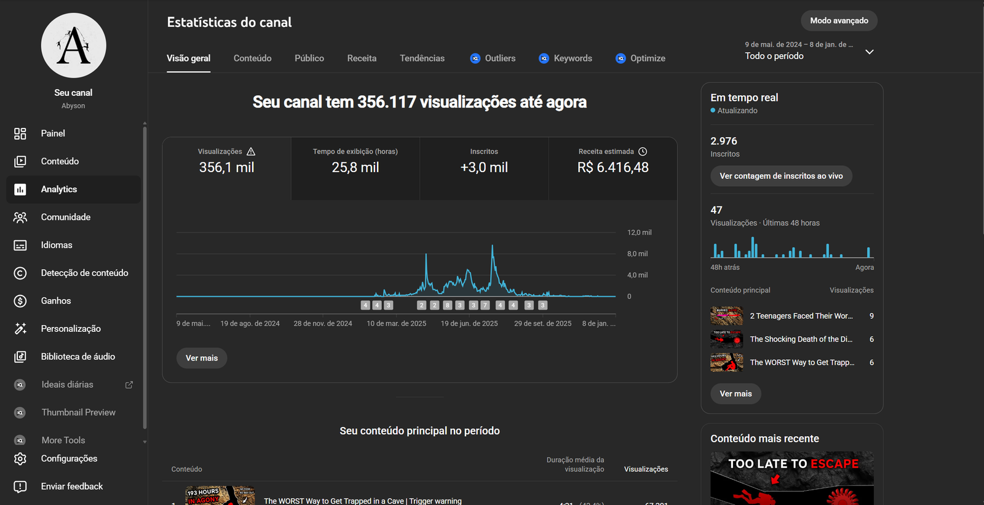The height and width of the screenshot is (505, 984).
Task: Click the Biblioteca de áudio icon
Action: (20, 357)
